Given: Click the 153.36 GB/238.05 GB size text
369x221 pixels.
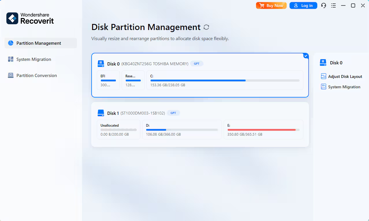Looking at the screenshot, I should [x=168, y=85].
